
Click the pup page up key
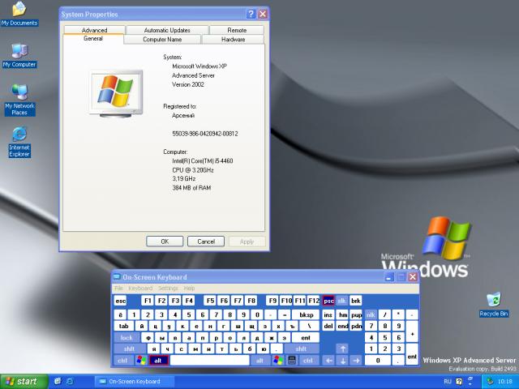click(356, 315)
